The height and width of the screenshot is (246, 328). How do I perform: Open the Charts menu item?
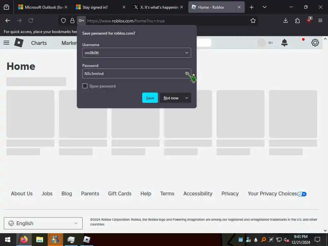39,43
